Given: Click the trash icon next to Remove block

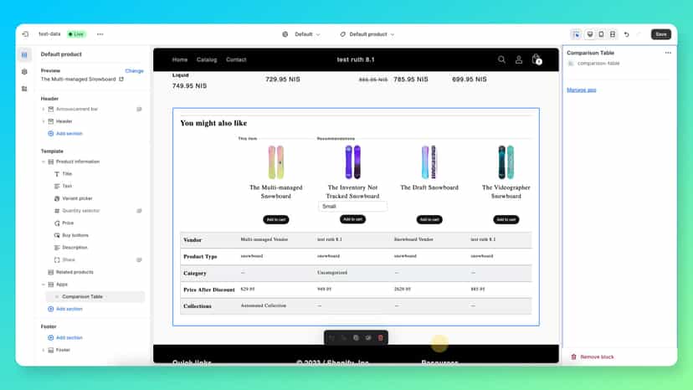Looking at the screenshot, I should coord(573,357).
